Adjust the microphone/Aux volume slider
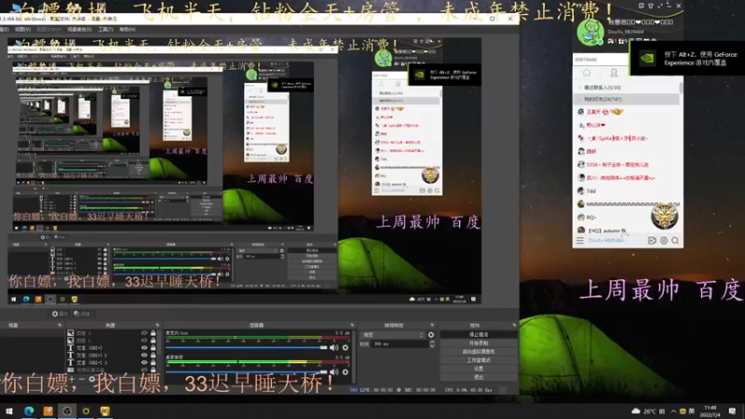 [247, 347]
